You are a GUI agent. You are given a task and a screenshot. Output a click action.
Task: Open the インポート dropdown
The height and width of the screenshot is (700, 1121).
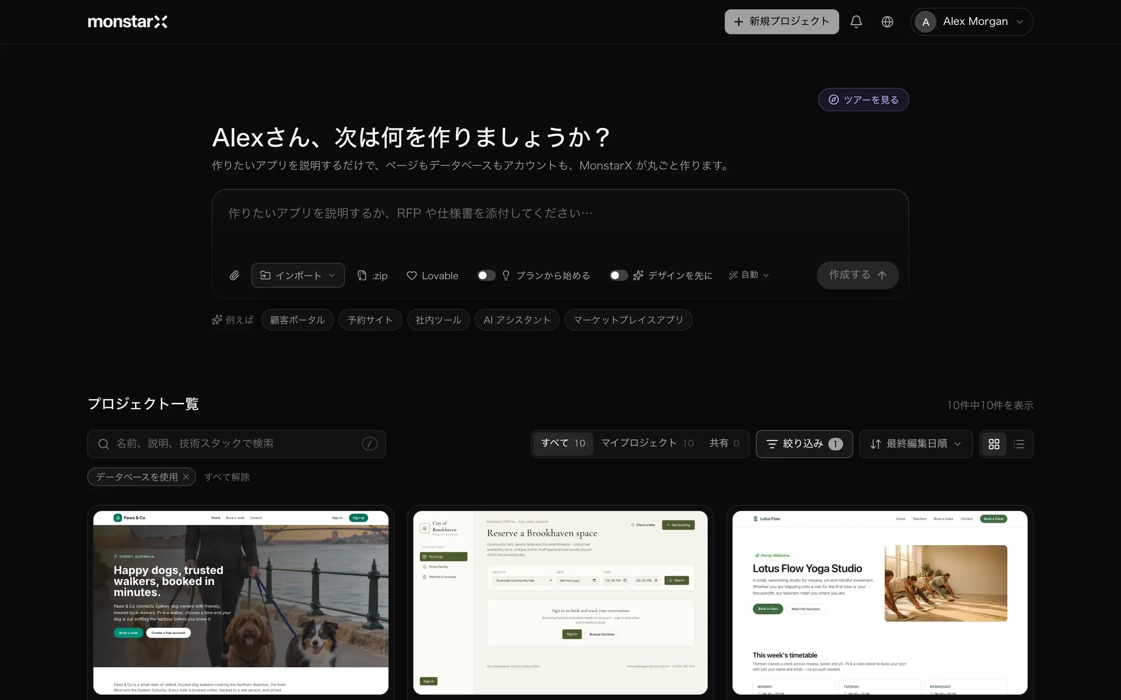pos(298,275)
